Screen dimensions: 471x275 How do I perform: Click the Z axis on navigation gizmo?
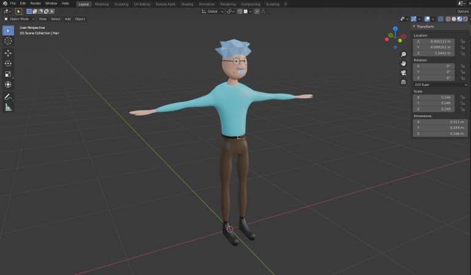(396, 29)
